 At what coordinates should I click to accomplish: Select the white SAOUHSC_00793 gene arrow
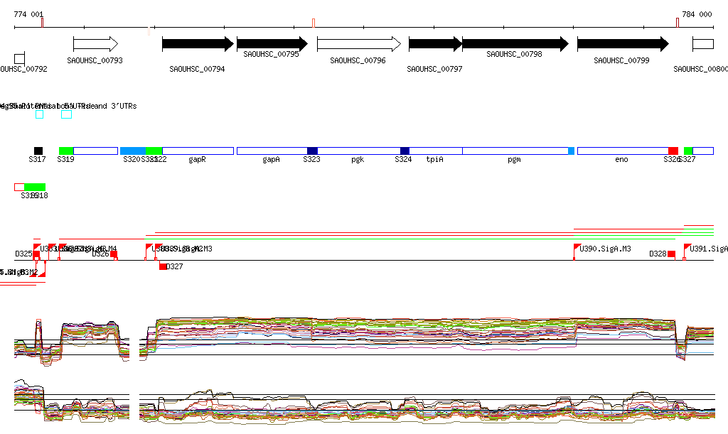click(95, 44)
